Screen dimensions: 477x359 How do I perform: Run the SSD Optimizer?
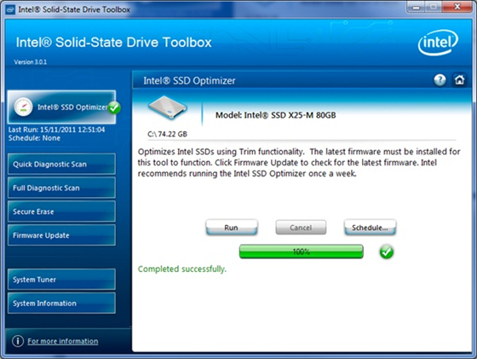click(x=232, y=228)
